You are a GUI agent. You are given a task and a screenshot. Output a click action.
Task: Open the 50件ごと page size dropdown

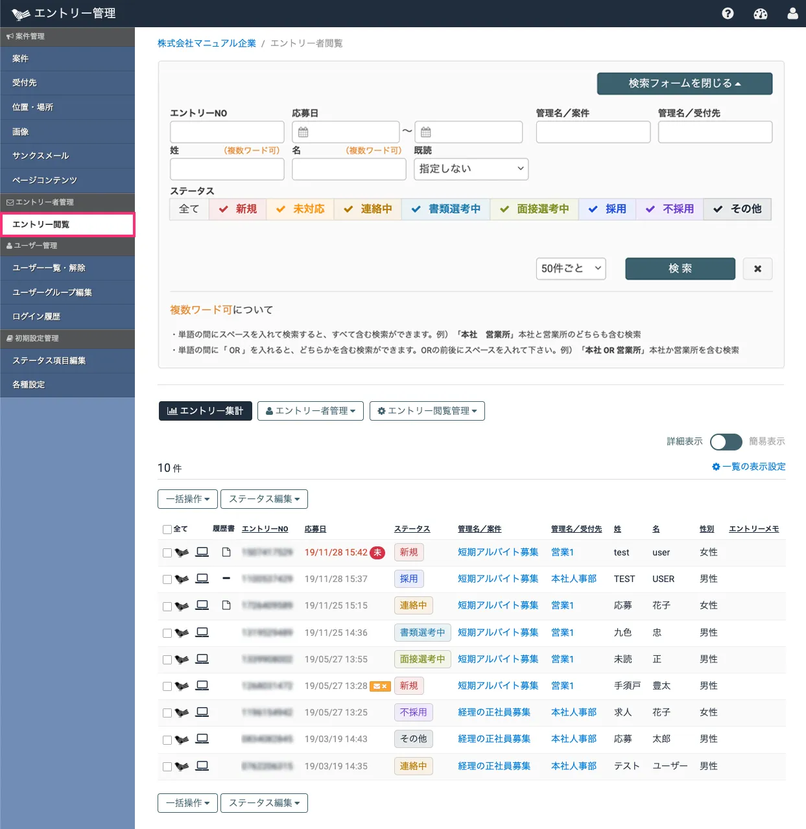tap(571, 269)
